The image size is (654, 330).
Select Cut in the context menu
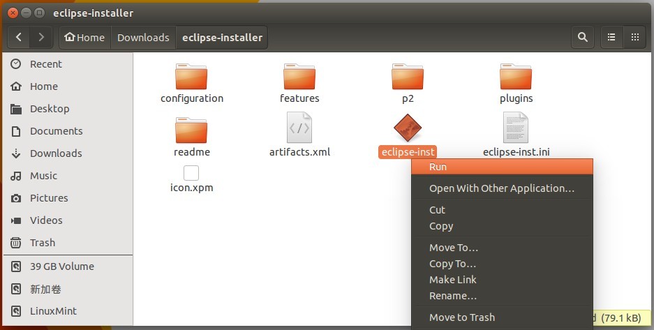[x=502, y=210]
